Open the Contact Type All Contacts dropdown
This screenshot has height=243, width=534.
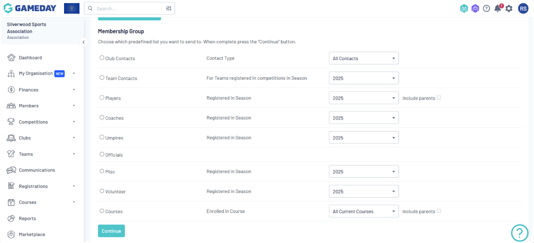click(364, 58)
